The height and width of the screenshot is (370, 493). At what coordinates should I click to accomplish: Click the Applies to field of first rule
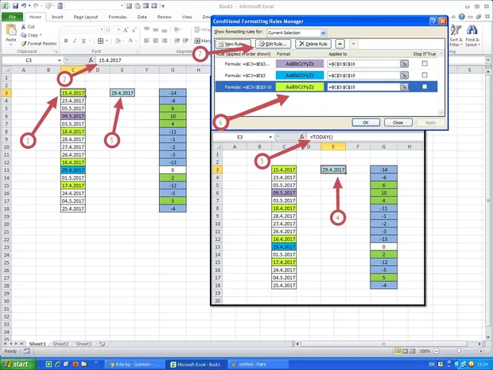363,64
